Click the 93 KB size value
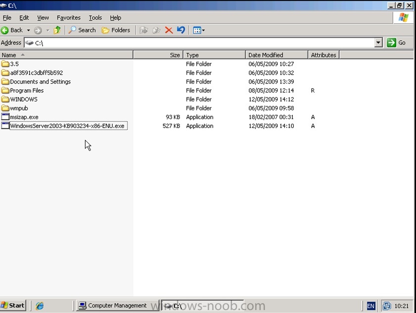Image resolution: width=416 pixels, height=313 pixels. click(173, 117)
